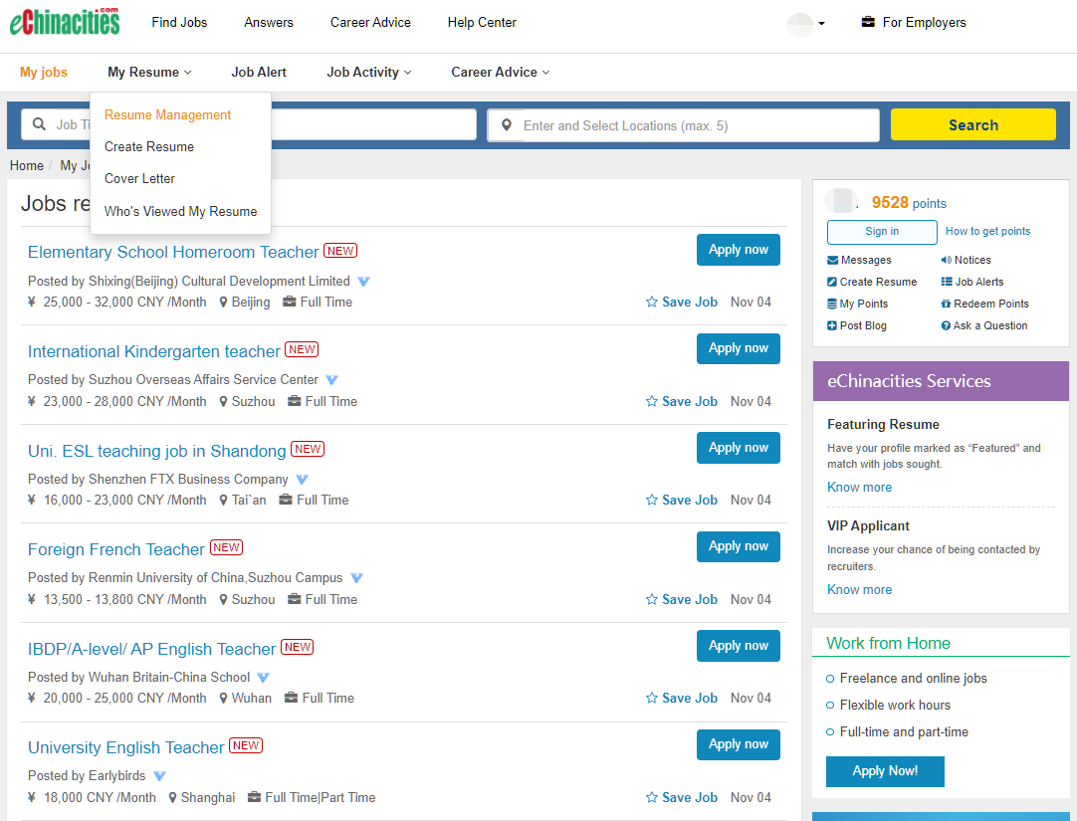The width and height of the screenshot is (1077, 821).
Task: Open the Help Center page
Action: (482, 23)
